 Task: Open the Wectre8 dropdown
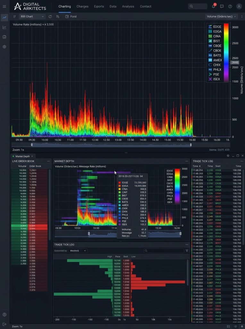point(78,251)
